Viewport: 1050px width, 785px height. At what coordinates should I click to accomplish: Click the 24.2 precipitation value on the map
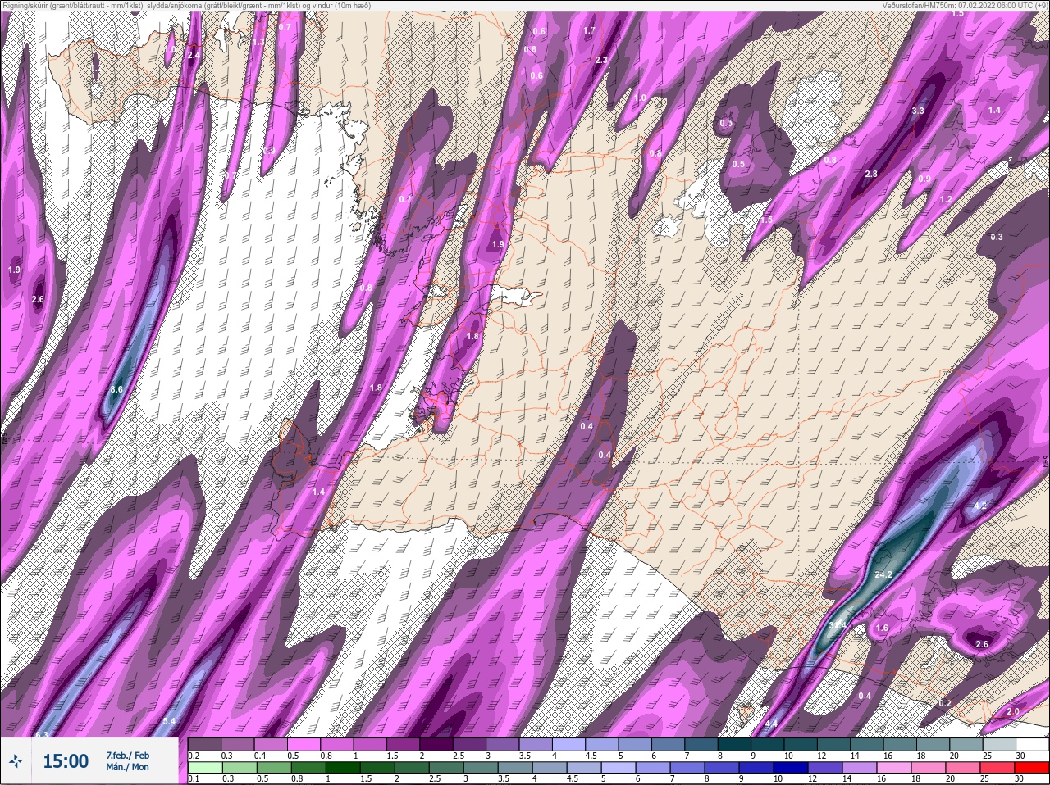tap(883, 574)
